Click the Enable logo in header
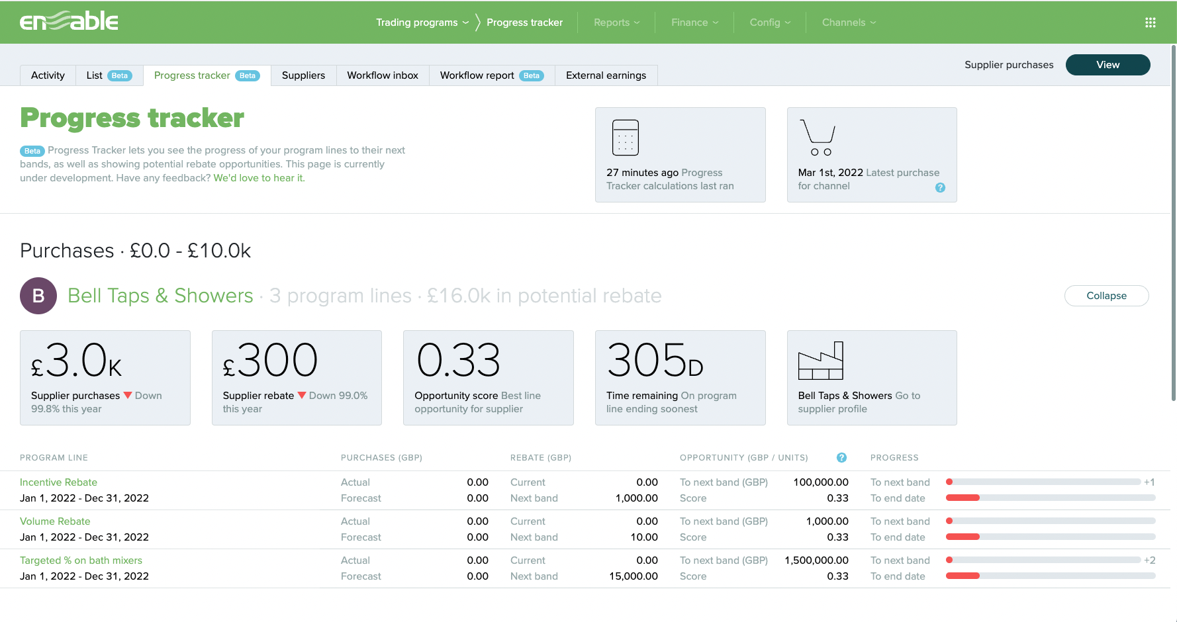 69,22
